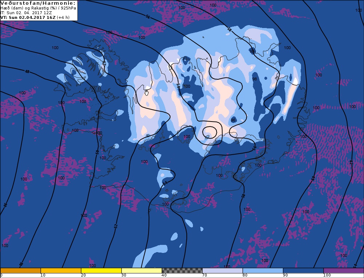
Task: Click the '50' contour label
Action: point(97,152)
